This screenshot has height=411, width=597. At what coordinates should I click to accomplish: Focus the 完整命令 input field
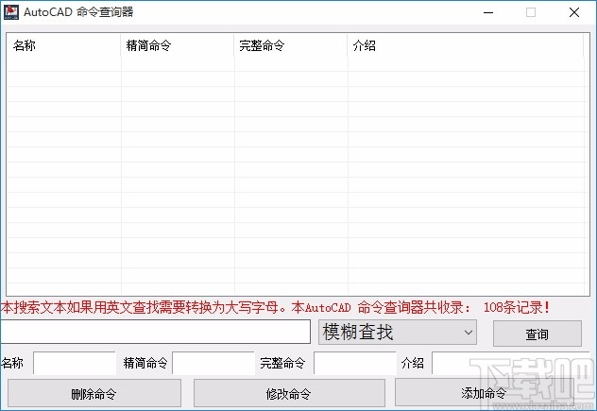pyautogui.click(x=355, y=363)
